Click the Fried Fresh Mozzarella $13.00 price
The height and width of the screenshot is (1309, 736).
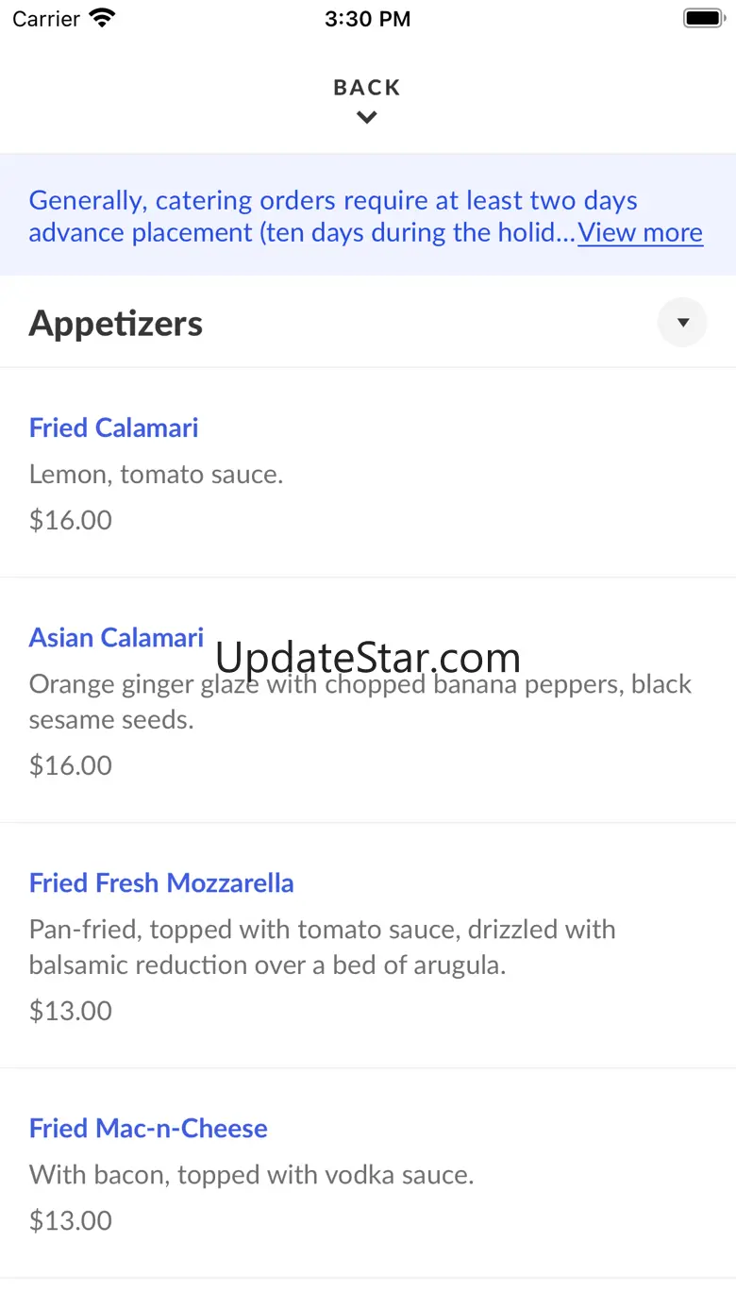(71, 1011)
